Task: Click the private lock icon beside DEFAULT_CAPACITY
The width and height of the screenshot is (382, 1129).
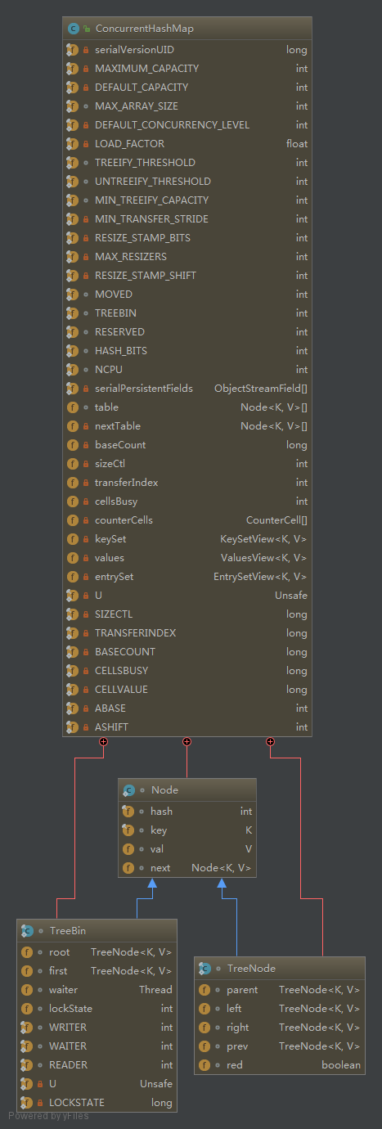Action: tap(87, 88)
